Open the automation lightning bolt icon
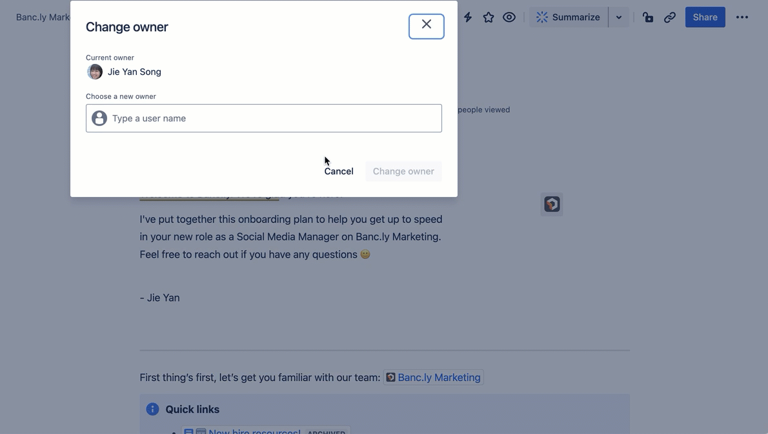The height and width of the screenshot is (434, 768). pos(468,17)
